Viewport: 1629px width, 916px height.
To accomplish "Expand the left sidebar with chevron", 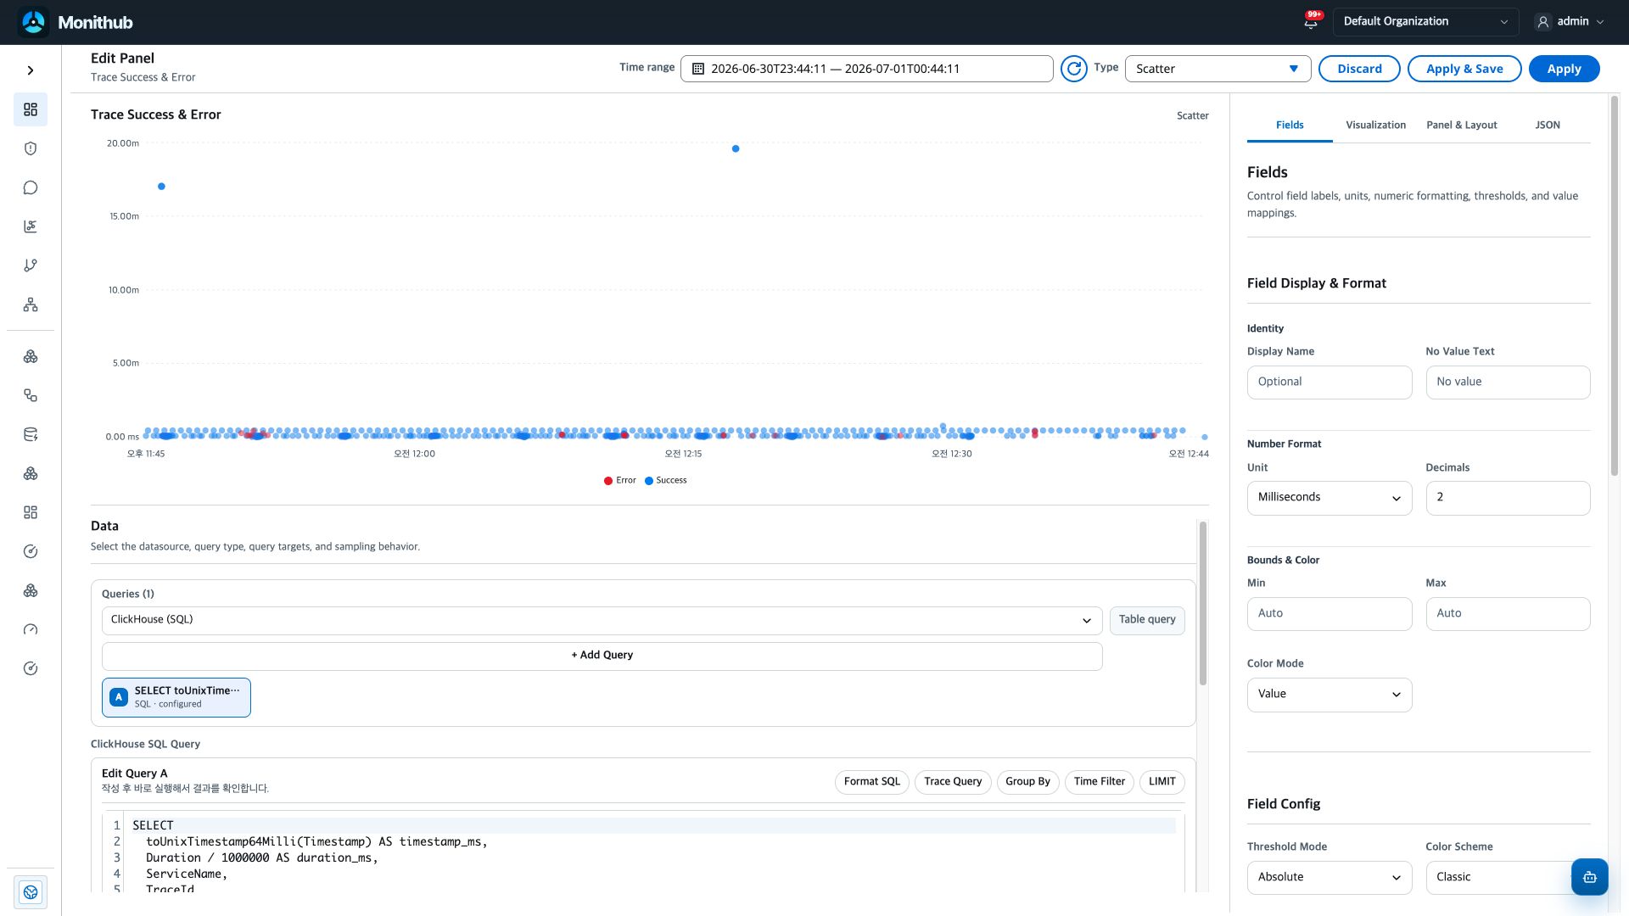I will pyautogui.click(x=31, y=70).
